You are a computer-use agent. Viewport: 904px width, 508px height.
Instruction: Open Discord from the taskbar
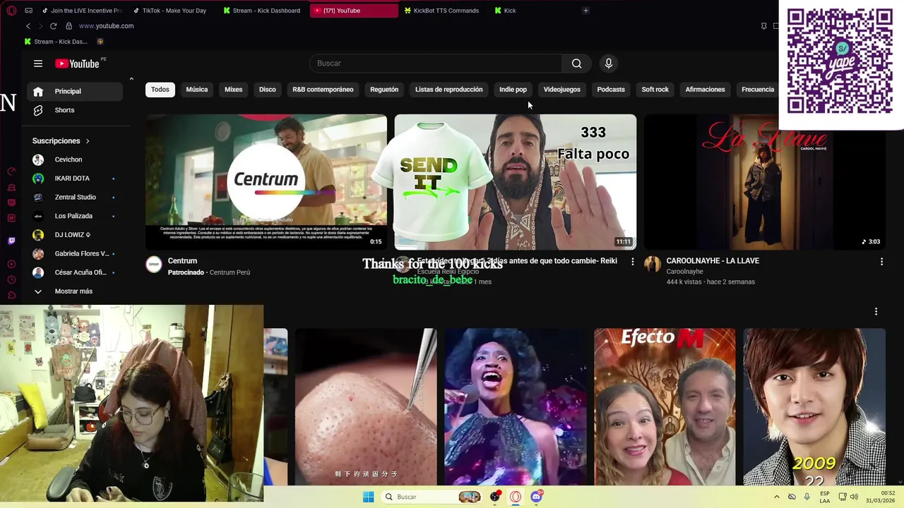(536, 497)
